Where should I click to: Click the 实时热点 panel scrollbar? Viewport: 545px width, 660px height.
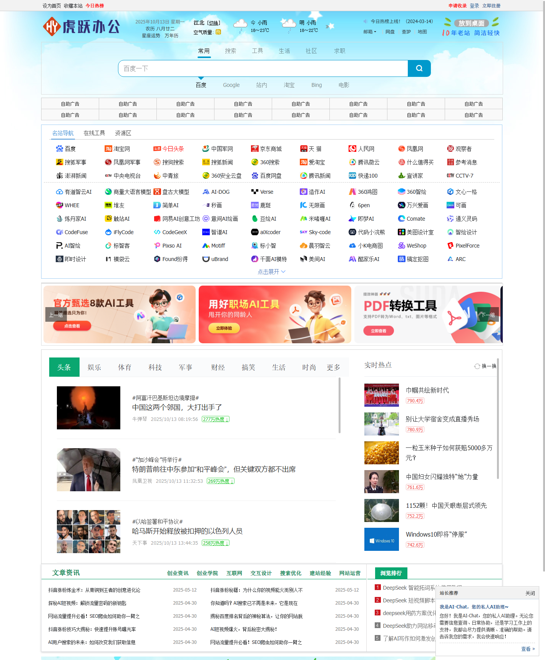point(498,419)
